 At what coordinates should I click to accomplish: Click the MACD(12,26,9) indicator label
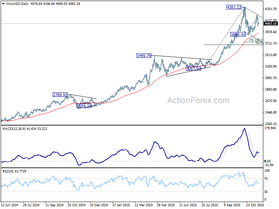pos(14,129)
